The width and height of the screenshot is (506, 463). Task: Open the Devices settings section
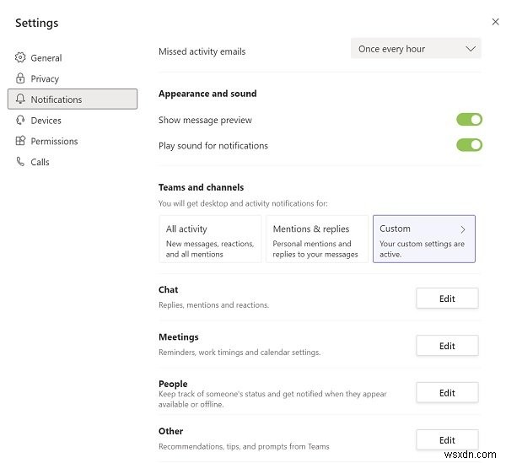(x=73, y=121)
